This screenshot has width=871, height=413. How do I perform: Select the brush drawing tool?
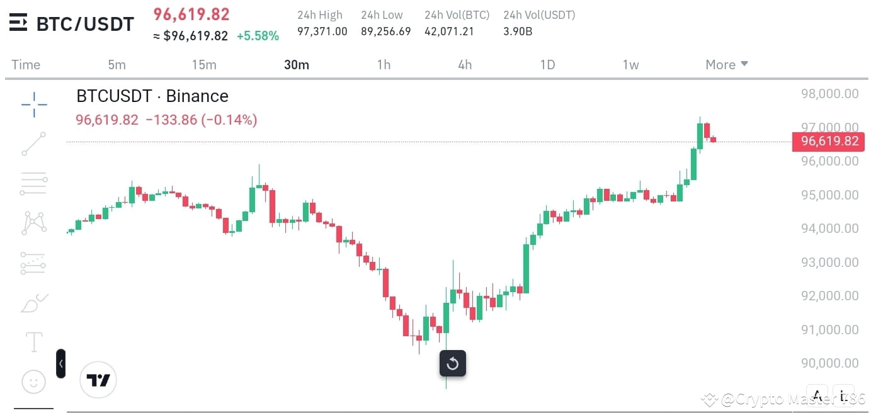pyautogui.click(x=33, y=302)
